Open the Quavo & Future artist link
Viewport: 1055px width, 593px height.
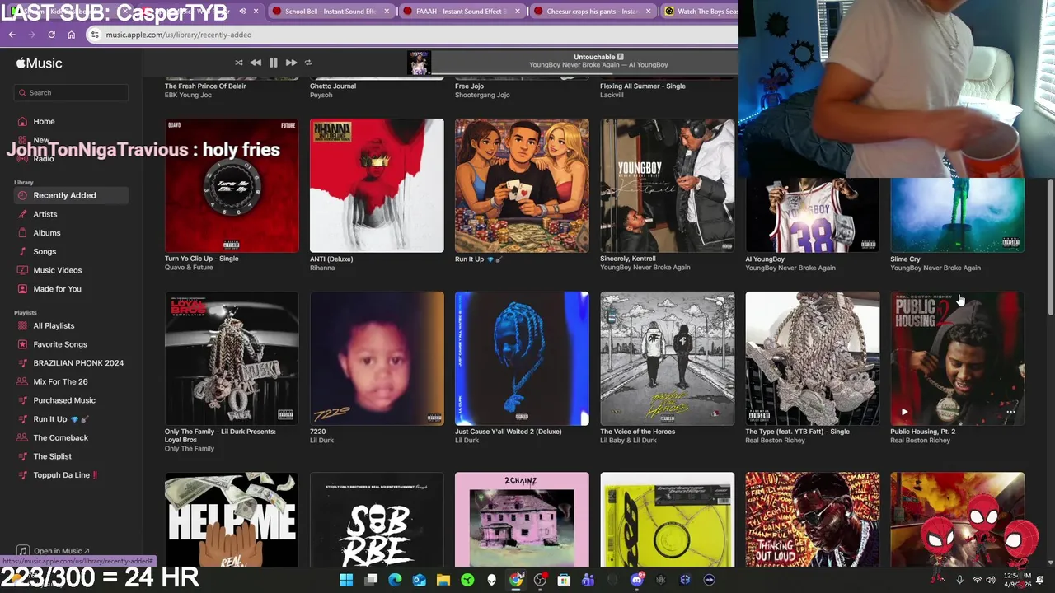pos(189,268)
